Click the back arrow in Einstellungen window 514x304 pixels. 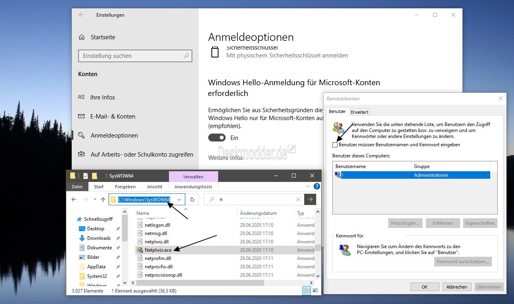[x=81, y=15]
